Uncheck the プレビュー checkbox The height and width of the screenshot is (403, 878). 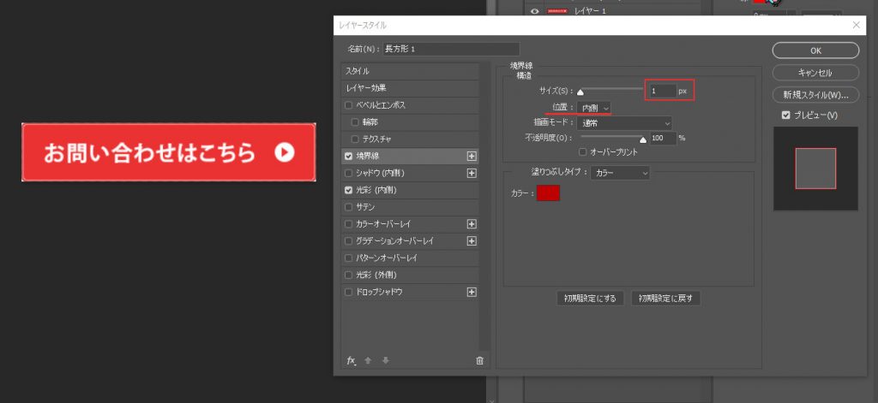click(785, 116)
